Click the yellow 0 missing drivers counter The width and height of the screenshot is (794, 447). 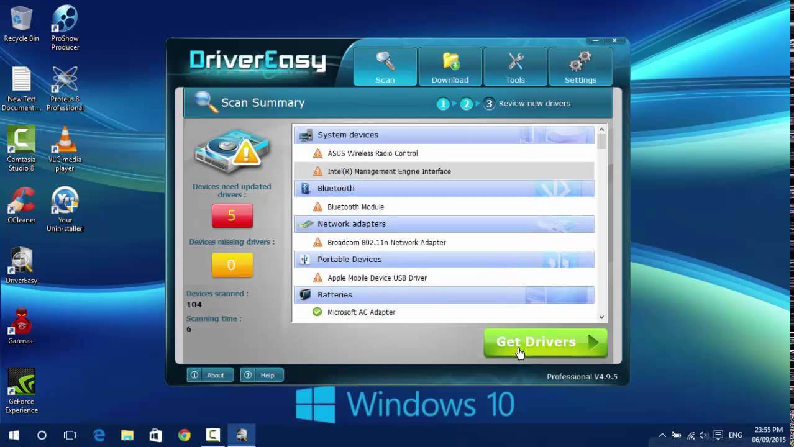(232, 265)
